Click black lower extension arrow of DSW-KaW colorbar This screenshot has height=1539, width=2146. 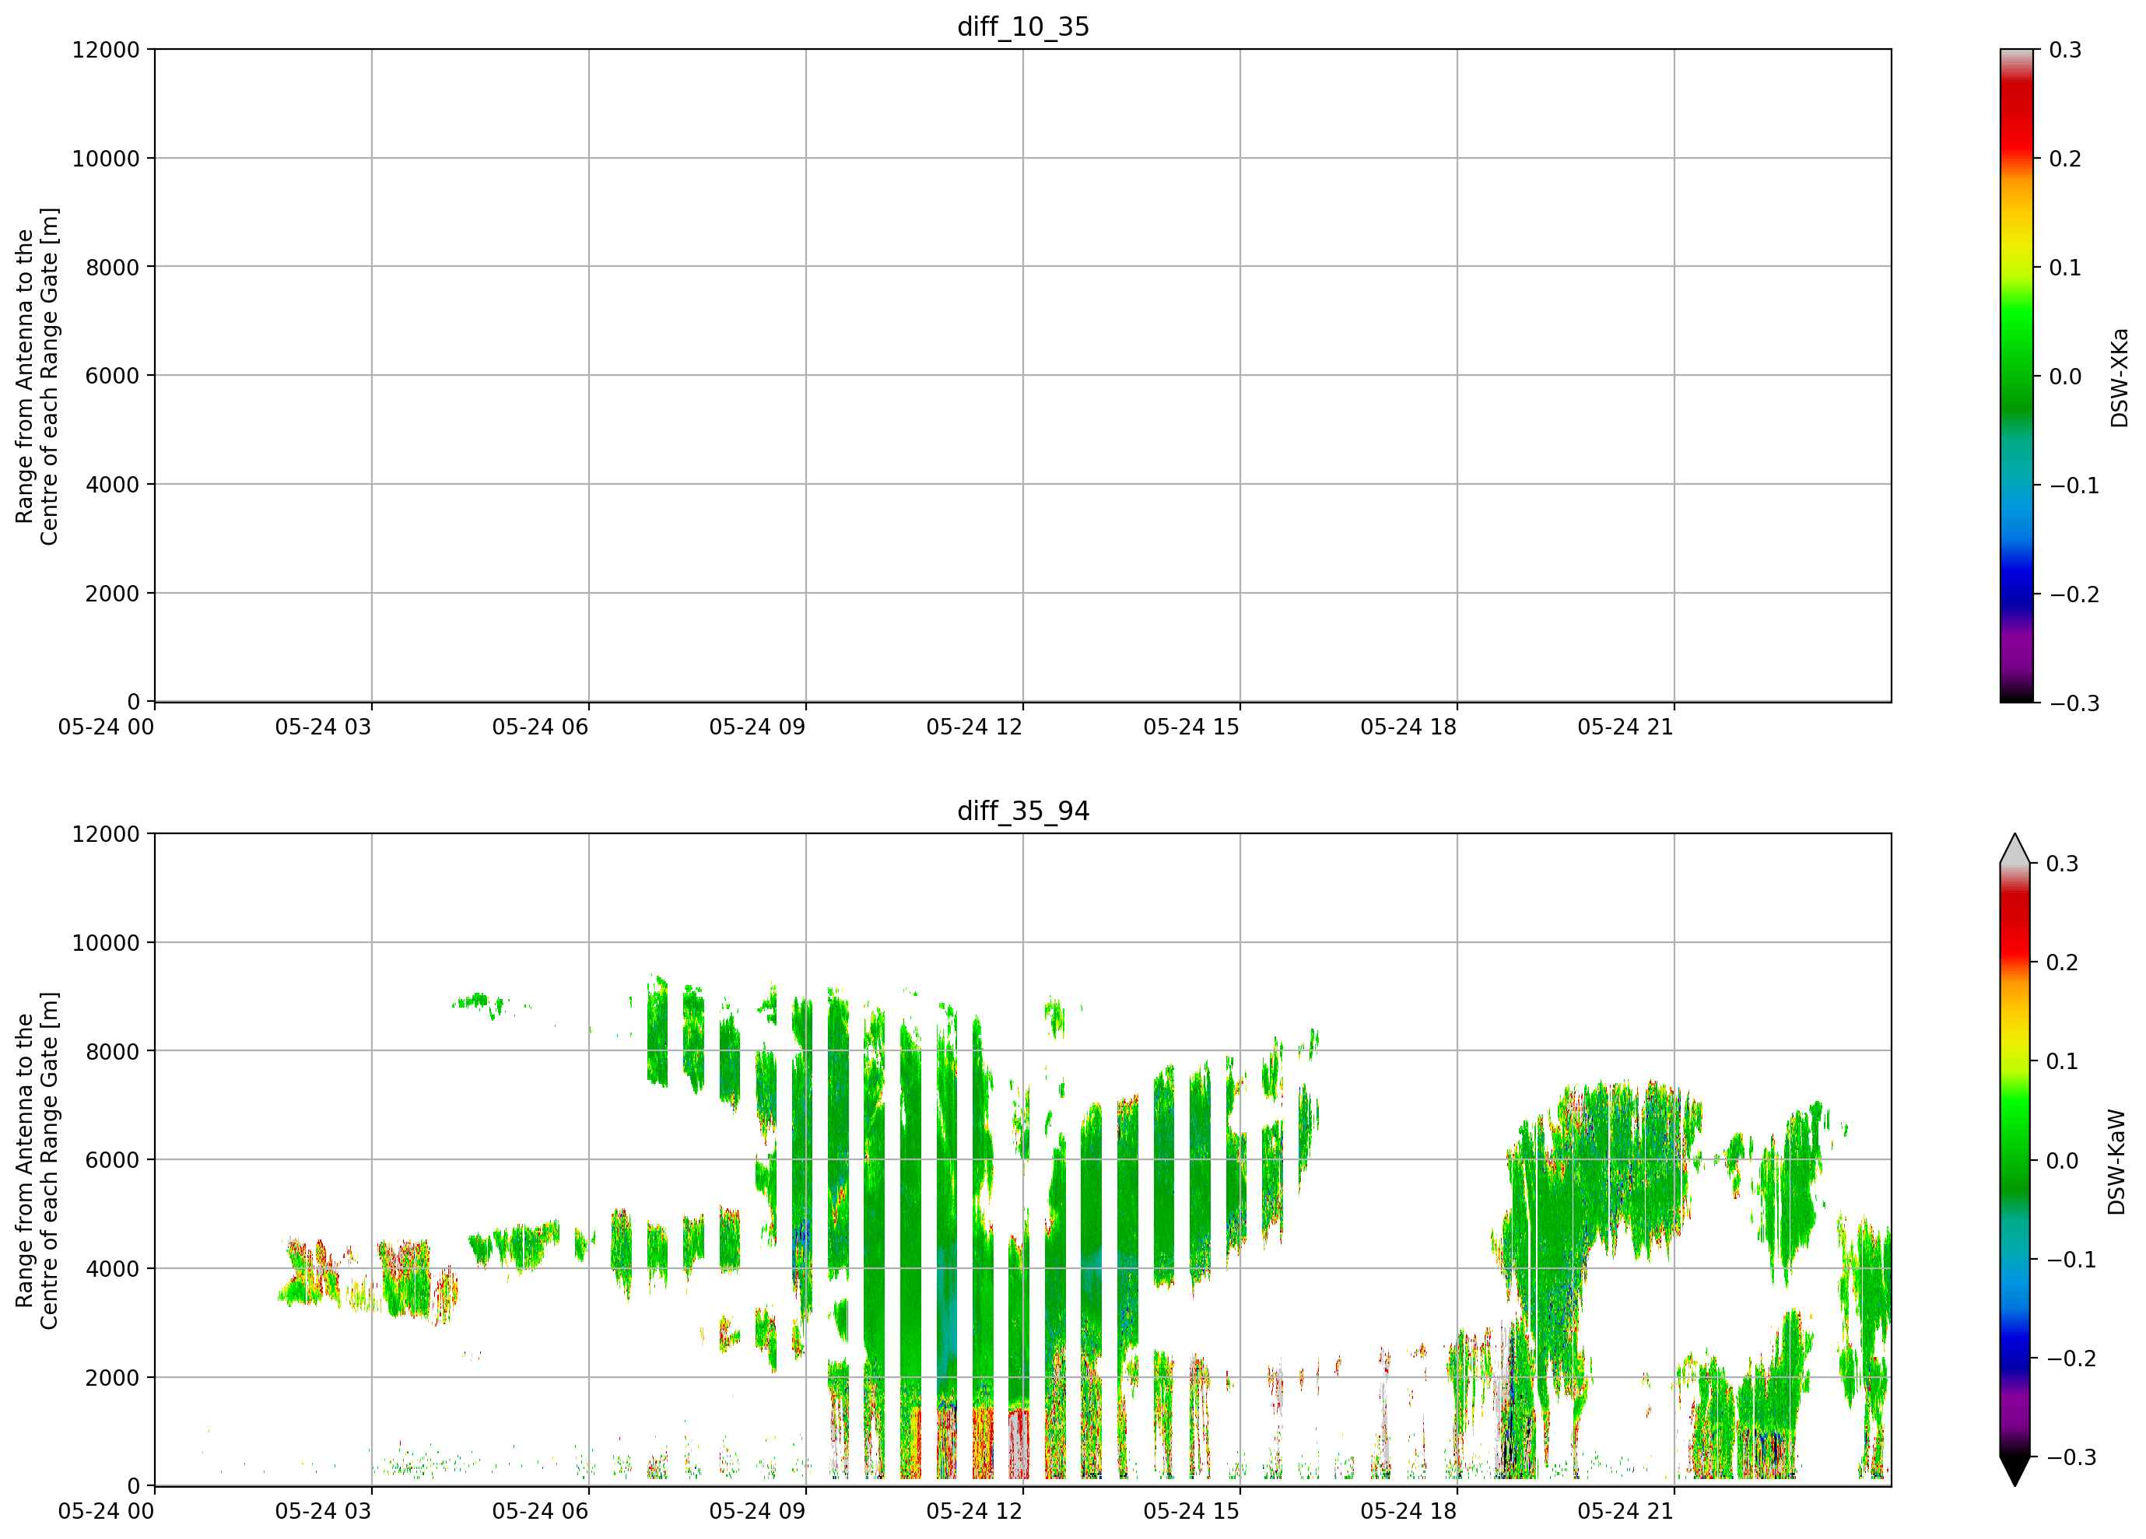(2016, 1471)
